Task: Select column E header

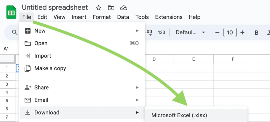Action: point(193,59)
